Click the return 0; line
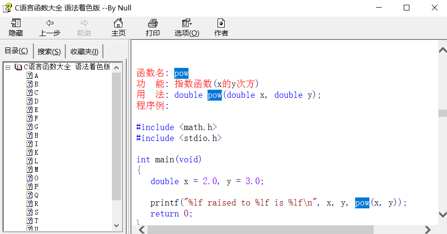Screen dimensions: 447x234 [x=172, y=214]
